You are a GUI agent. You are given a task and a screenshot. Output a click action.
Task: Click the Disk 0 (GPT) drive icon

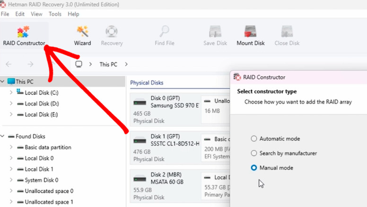140,103
